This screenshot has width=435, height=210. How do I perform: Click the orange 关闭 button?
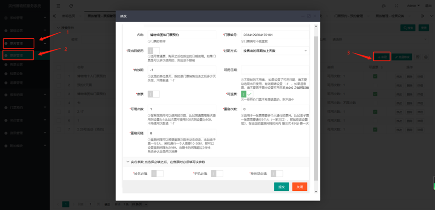(x=299, y=187)
